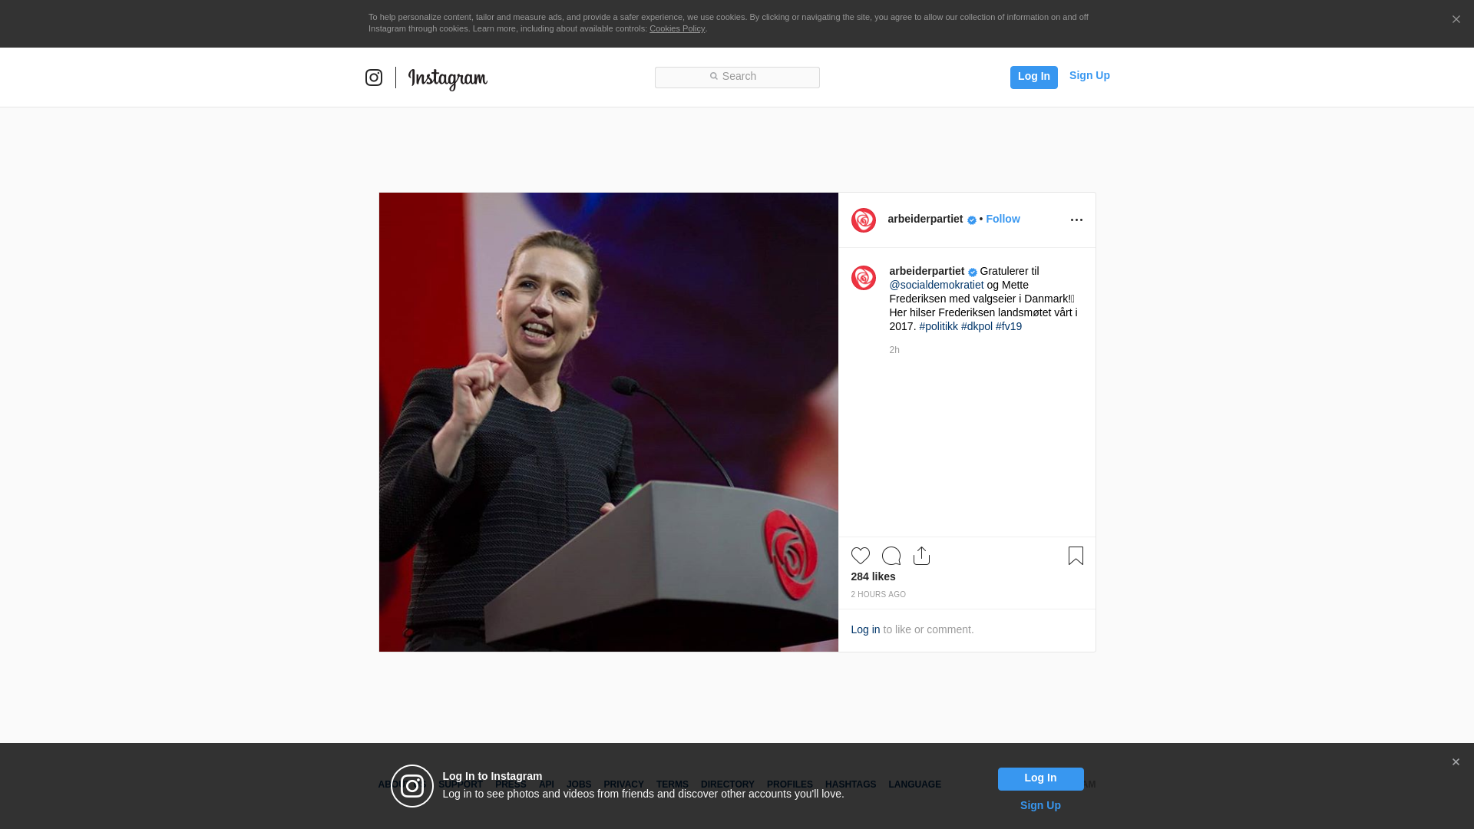Focus the Search input field
Screen dimensions: 1474x829
(x=737, y=77)
